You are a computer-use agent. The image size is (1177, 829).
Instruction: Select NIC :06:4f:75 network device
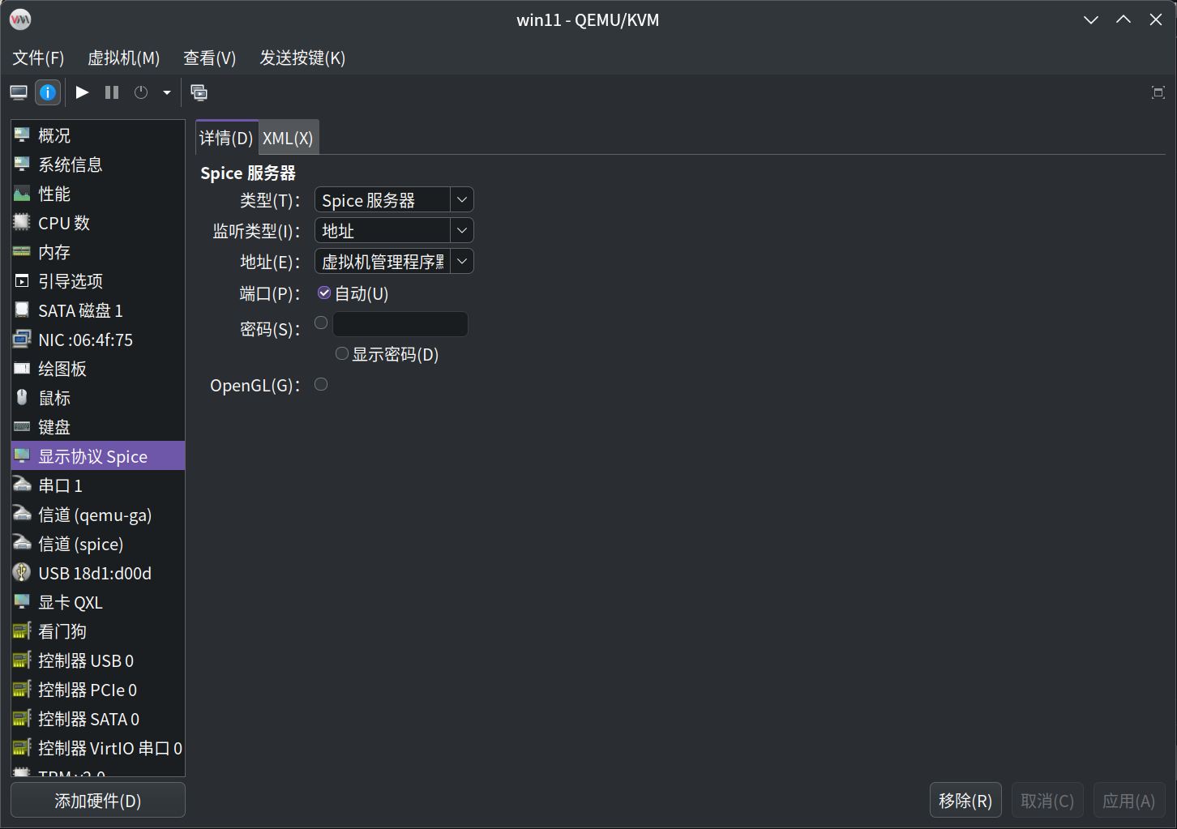click(x=85, y=340)
